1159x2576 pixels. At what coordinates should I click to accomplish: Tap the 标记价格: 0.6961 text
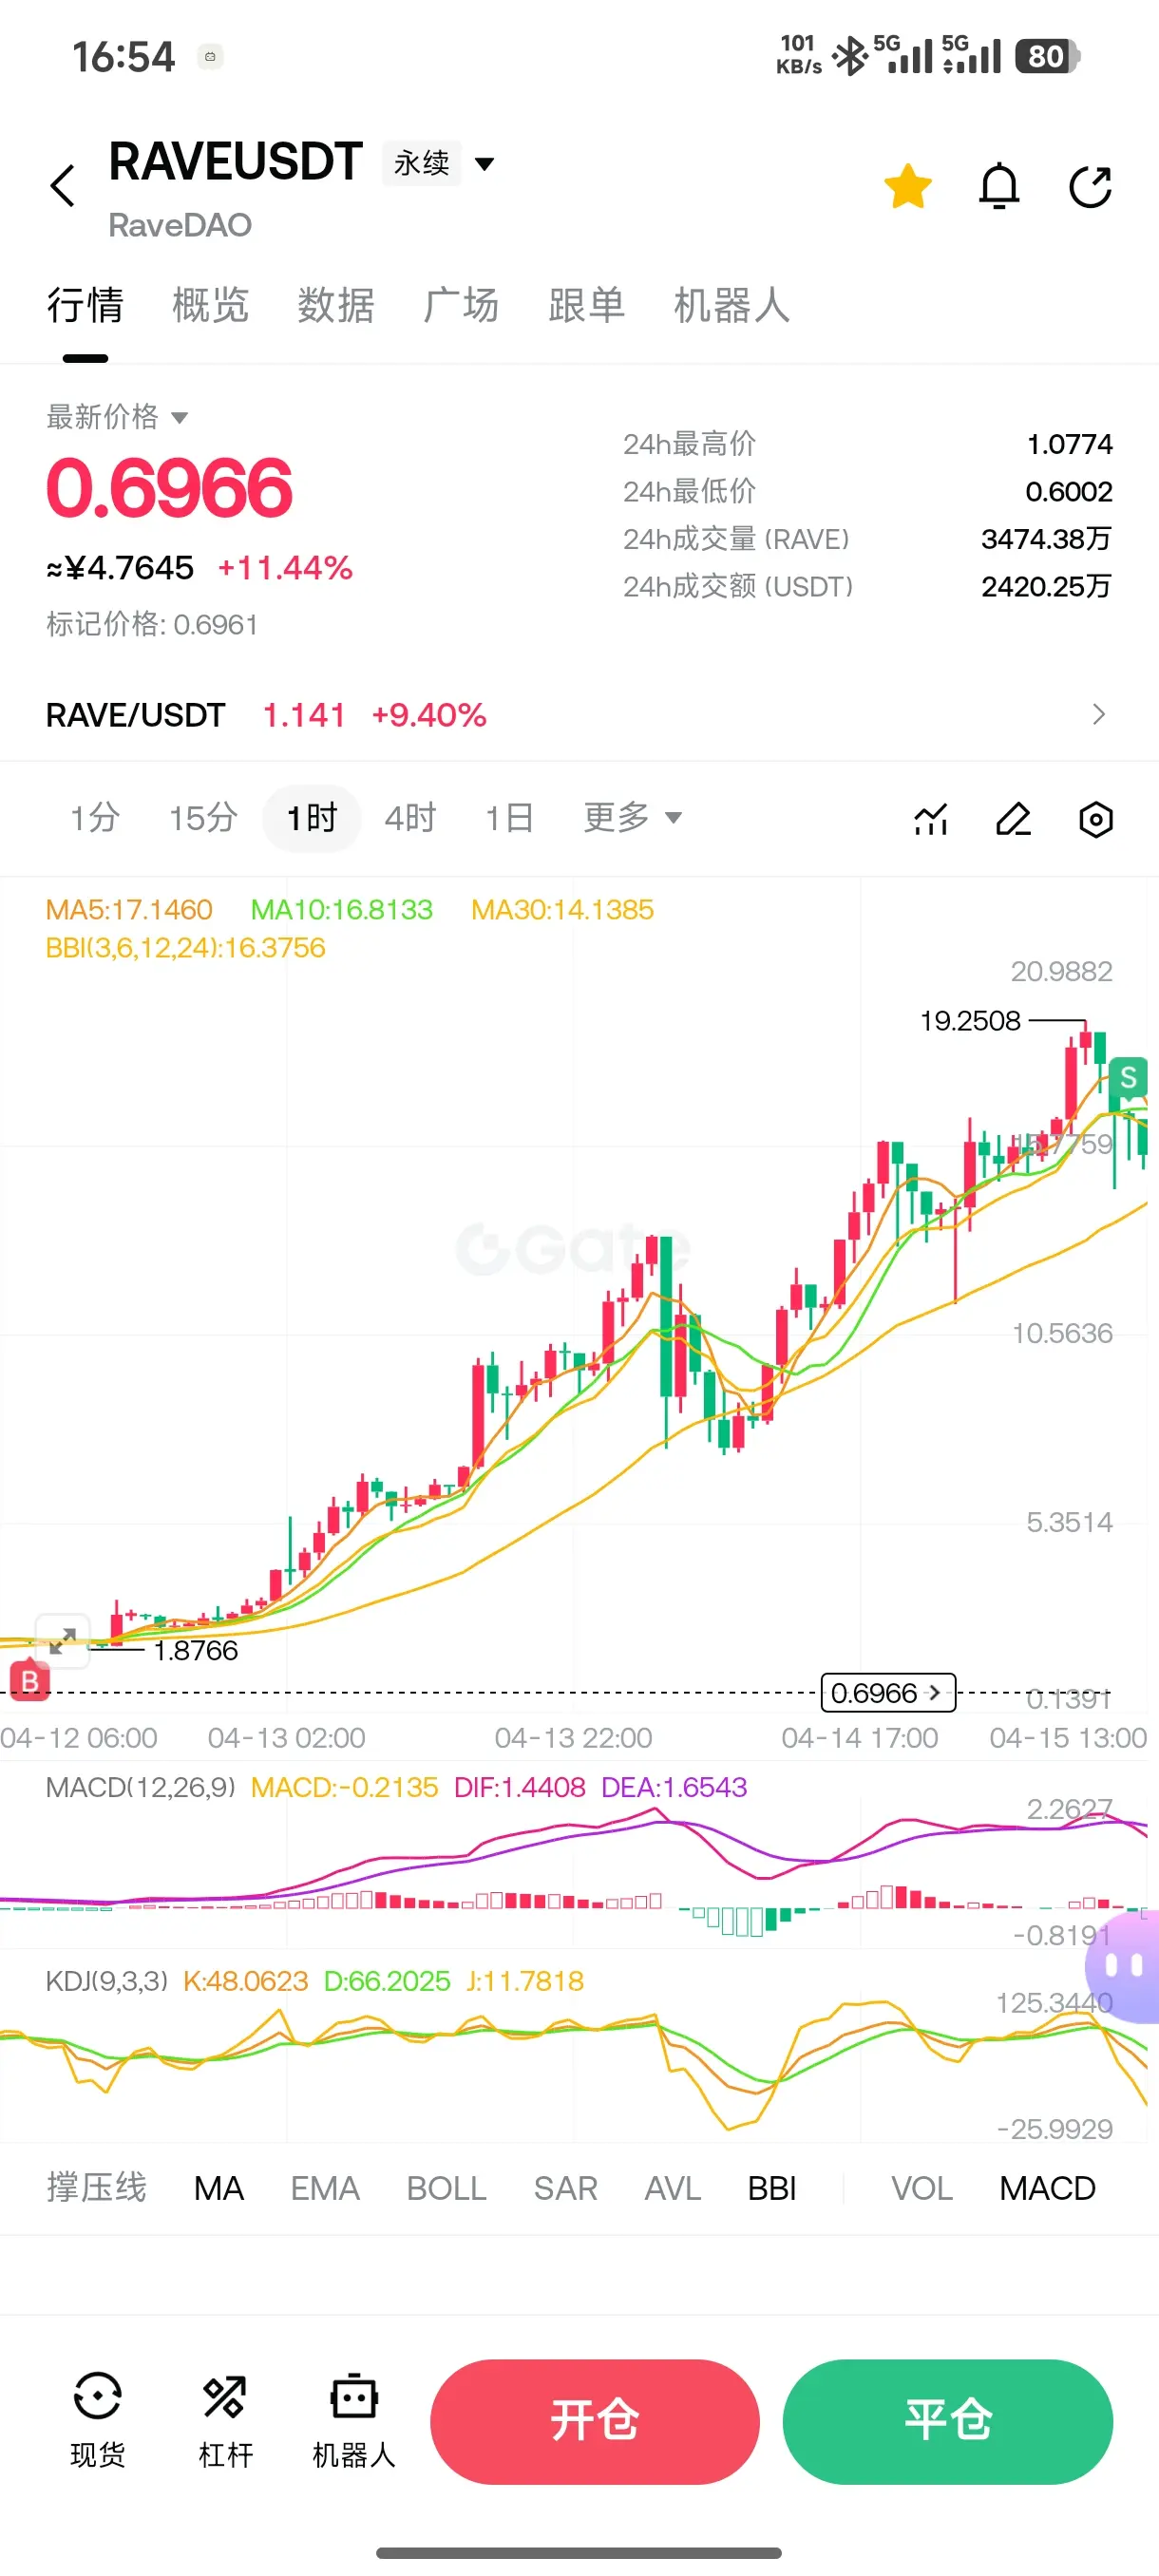click(x=152, y=624)
